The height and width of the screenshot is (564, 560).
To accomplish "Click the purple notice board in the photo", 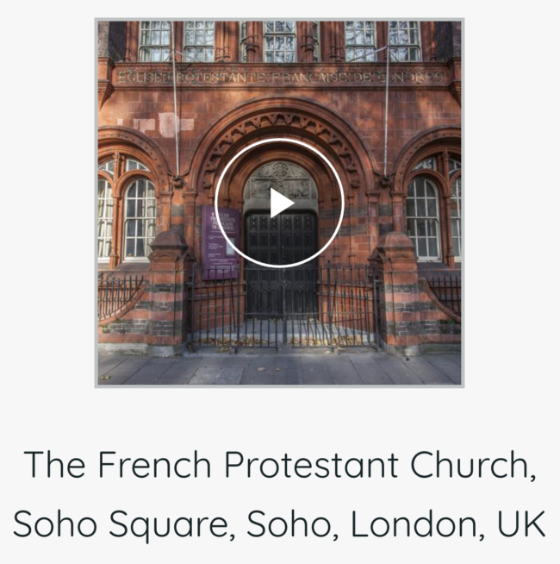I will pyautogui.click(x=221, y=242).
